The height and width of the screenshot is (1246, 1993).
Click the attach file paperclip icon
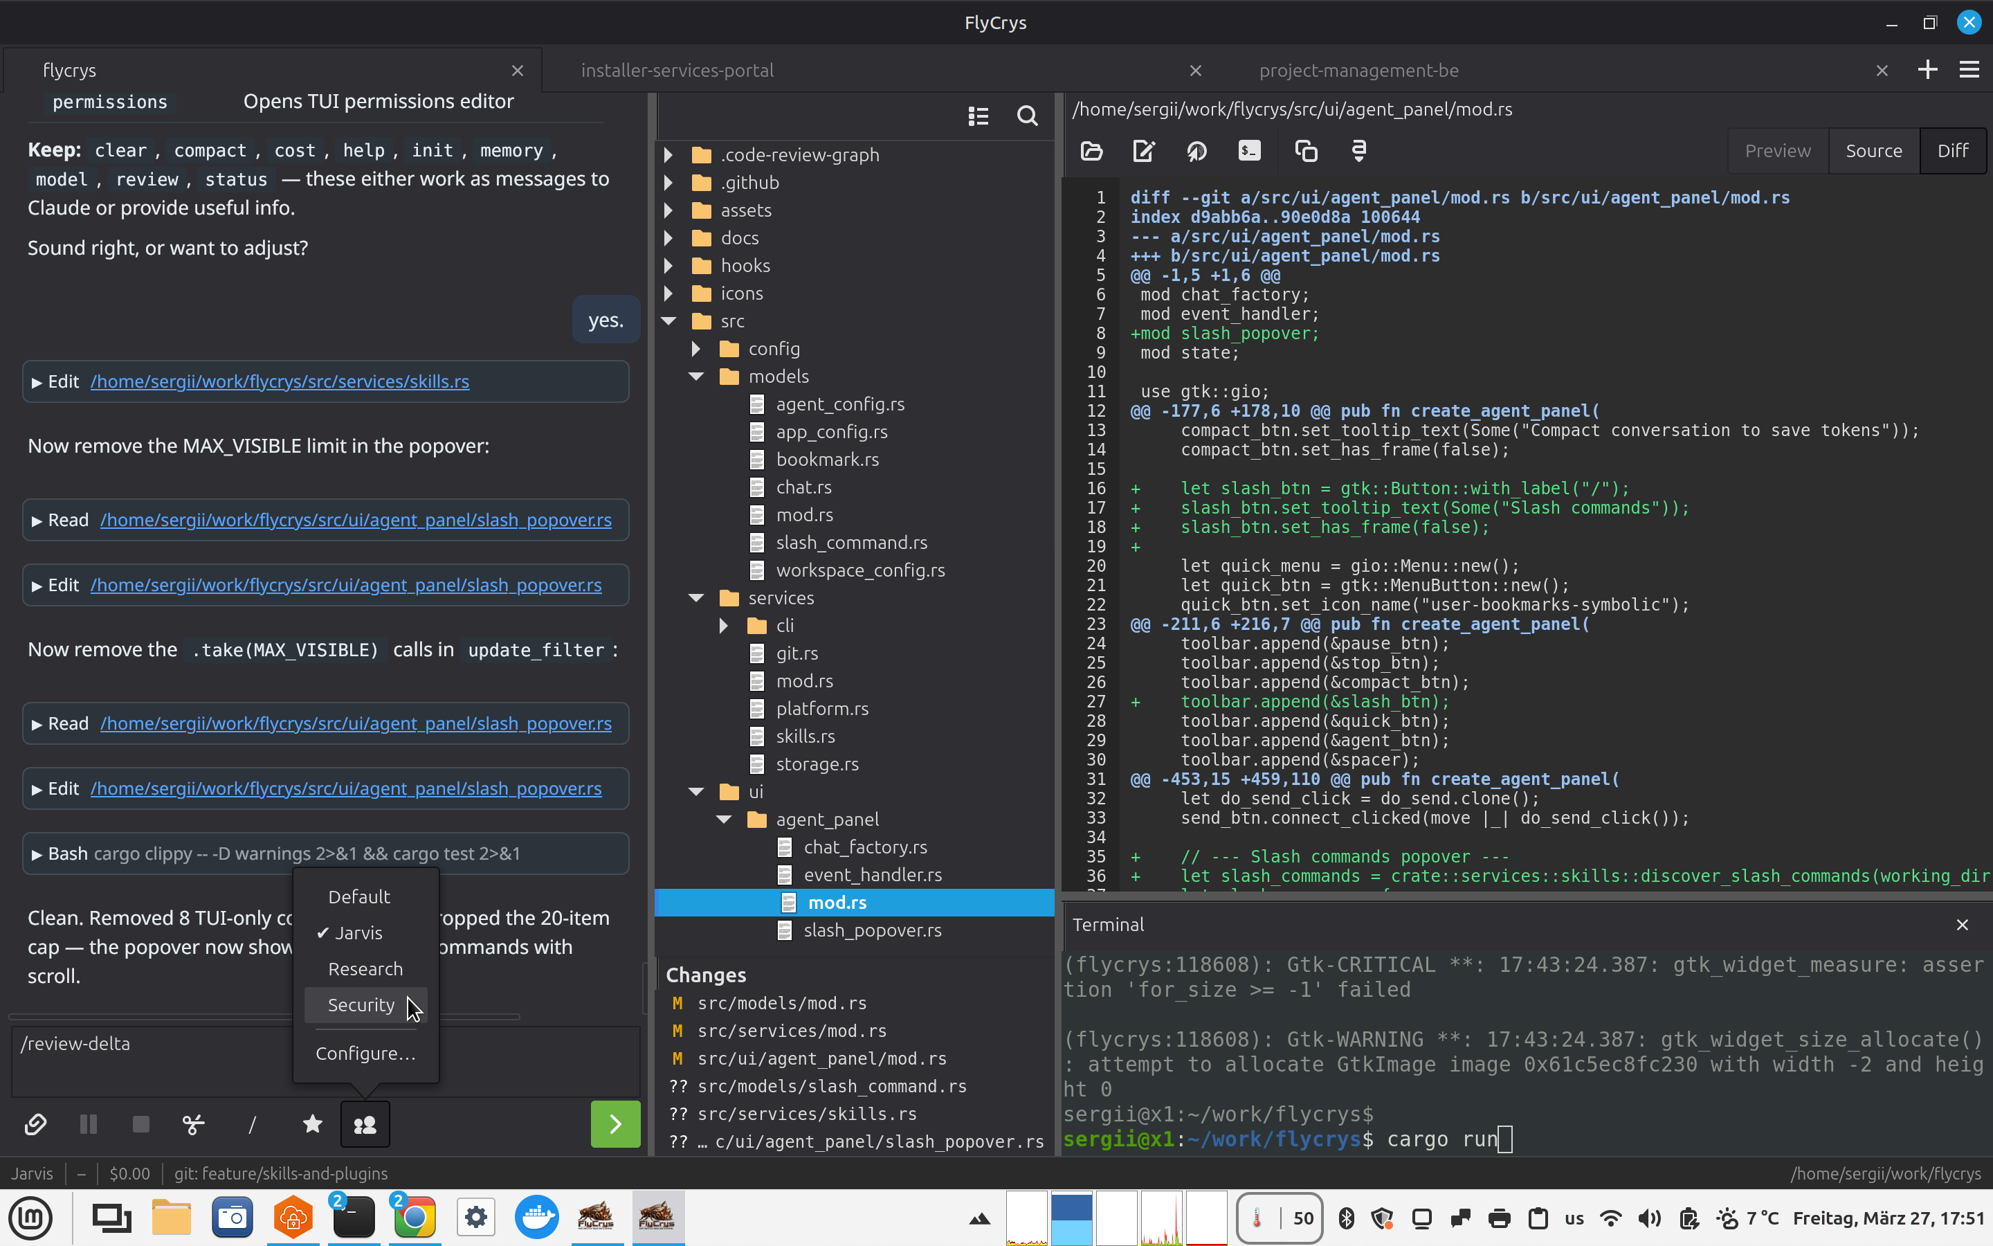click(35, 1124)
